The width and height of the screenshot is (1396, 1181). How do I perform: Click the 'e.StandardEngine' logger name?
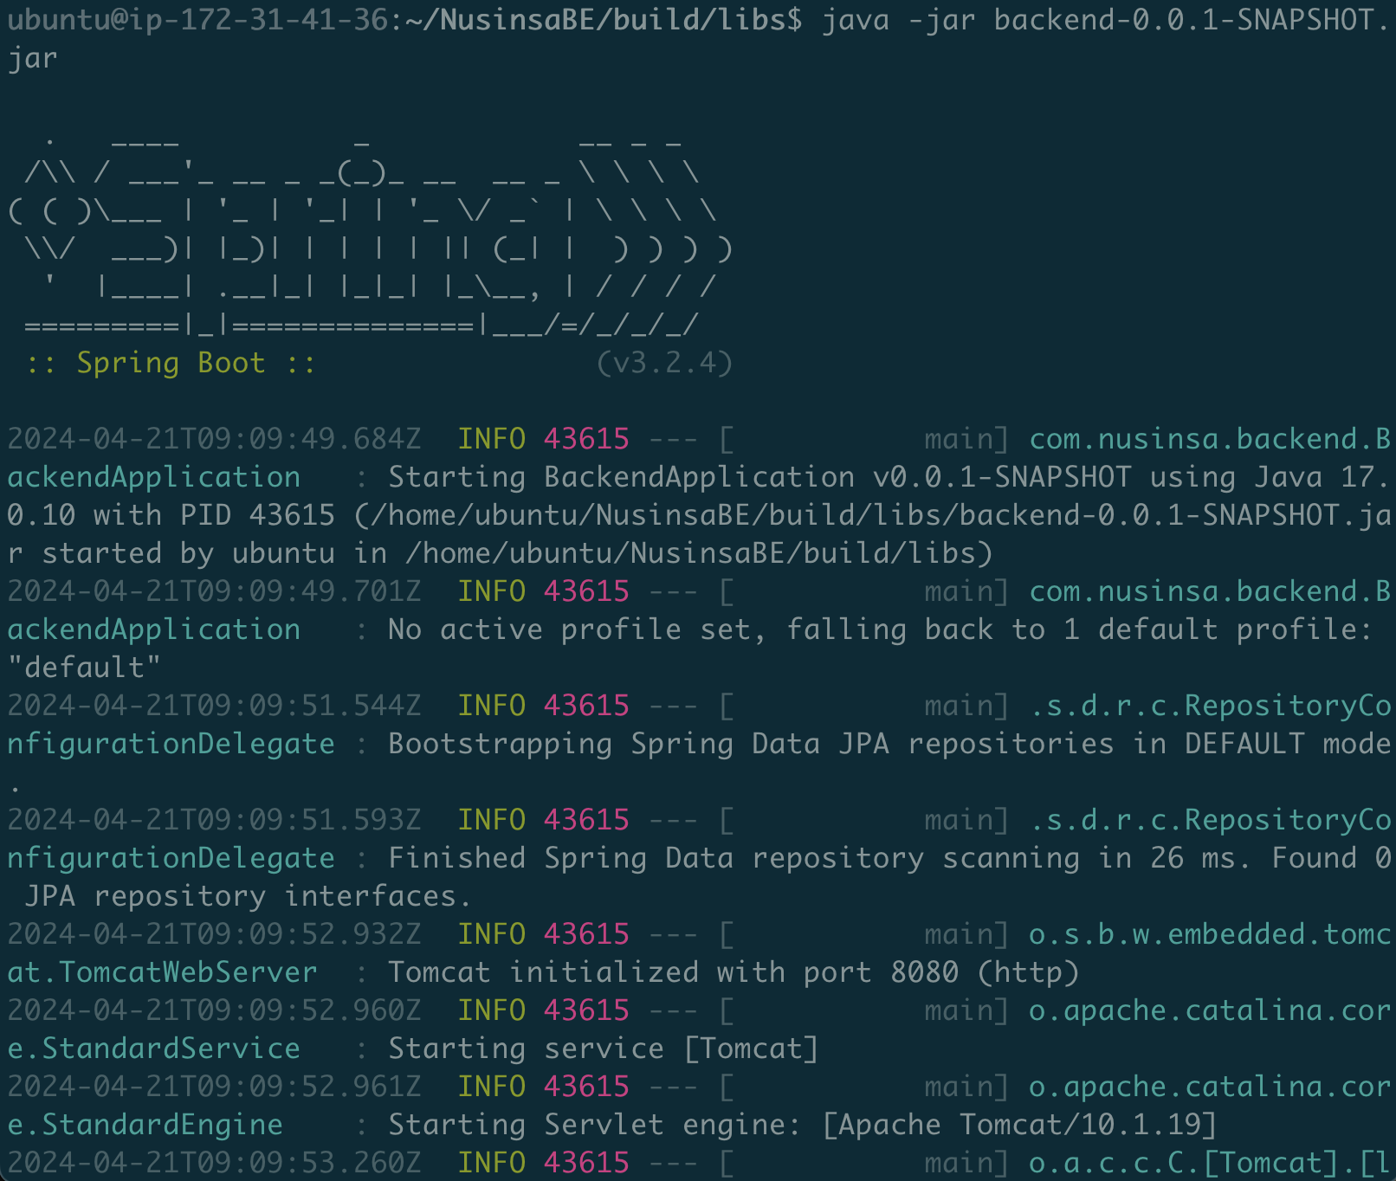(x=145, y=1125)
